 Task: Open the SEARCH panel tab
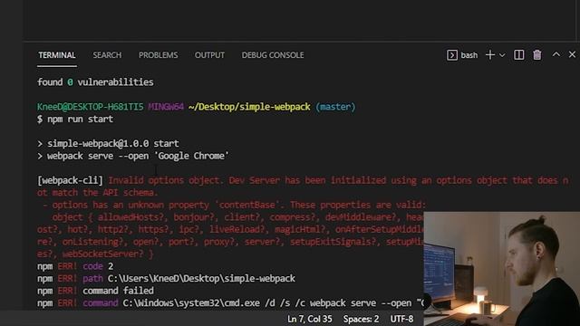pyautogui.click(x=107, y=55)
